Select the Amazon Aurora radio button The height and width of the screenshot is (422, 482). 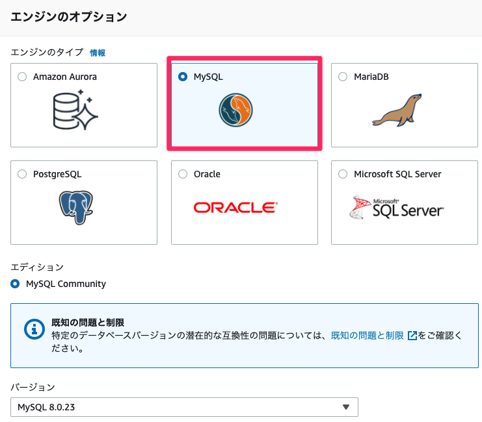coord(22,77)
